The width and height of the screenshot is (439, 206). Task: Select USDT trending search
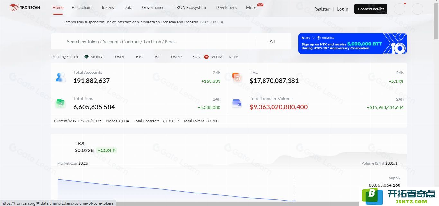pos(120,57)
